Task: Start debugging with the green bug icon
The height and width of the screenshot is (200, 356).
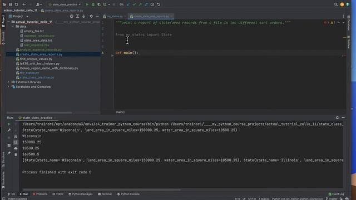Action: point(93,4)
